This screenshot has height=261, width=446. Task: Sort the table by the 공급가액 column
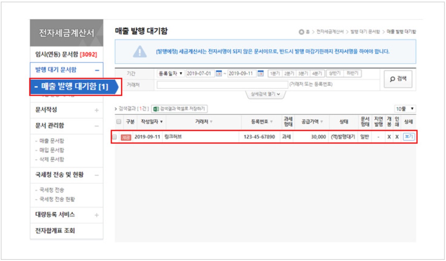click(312, 122)
